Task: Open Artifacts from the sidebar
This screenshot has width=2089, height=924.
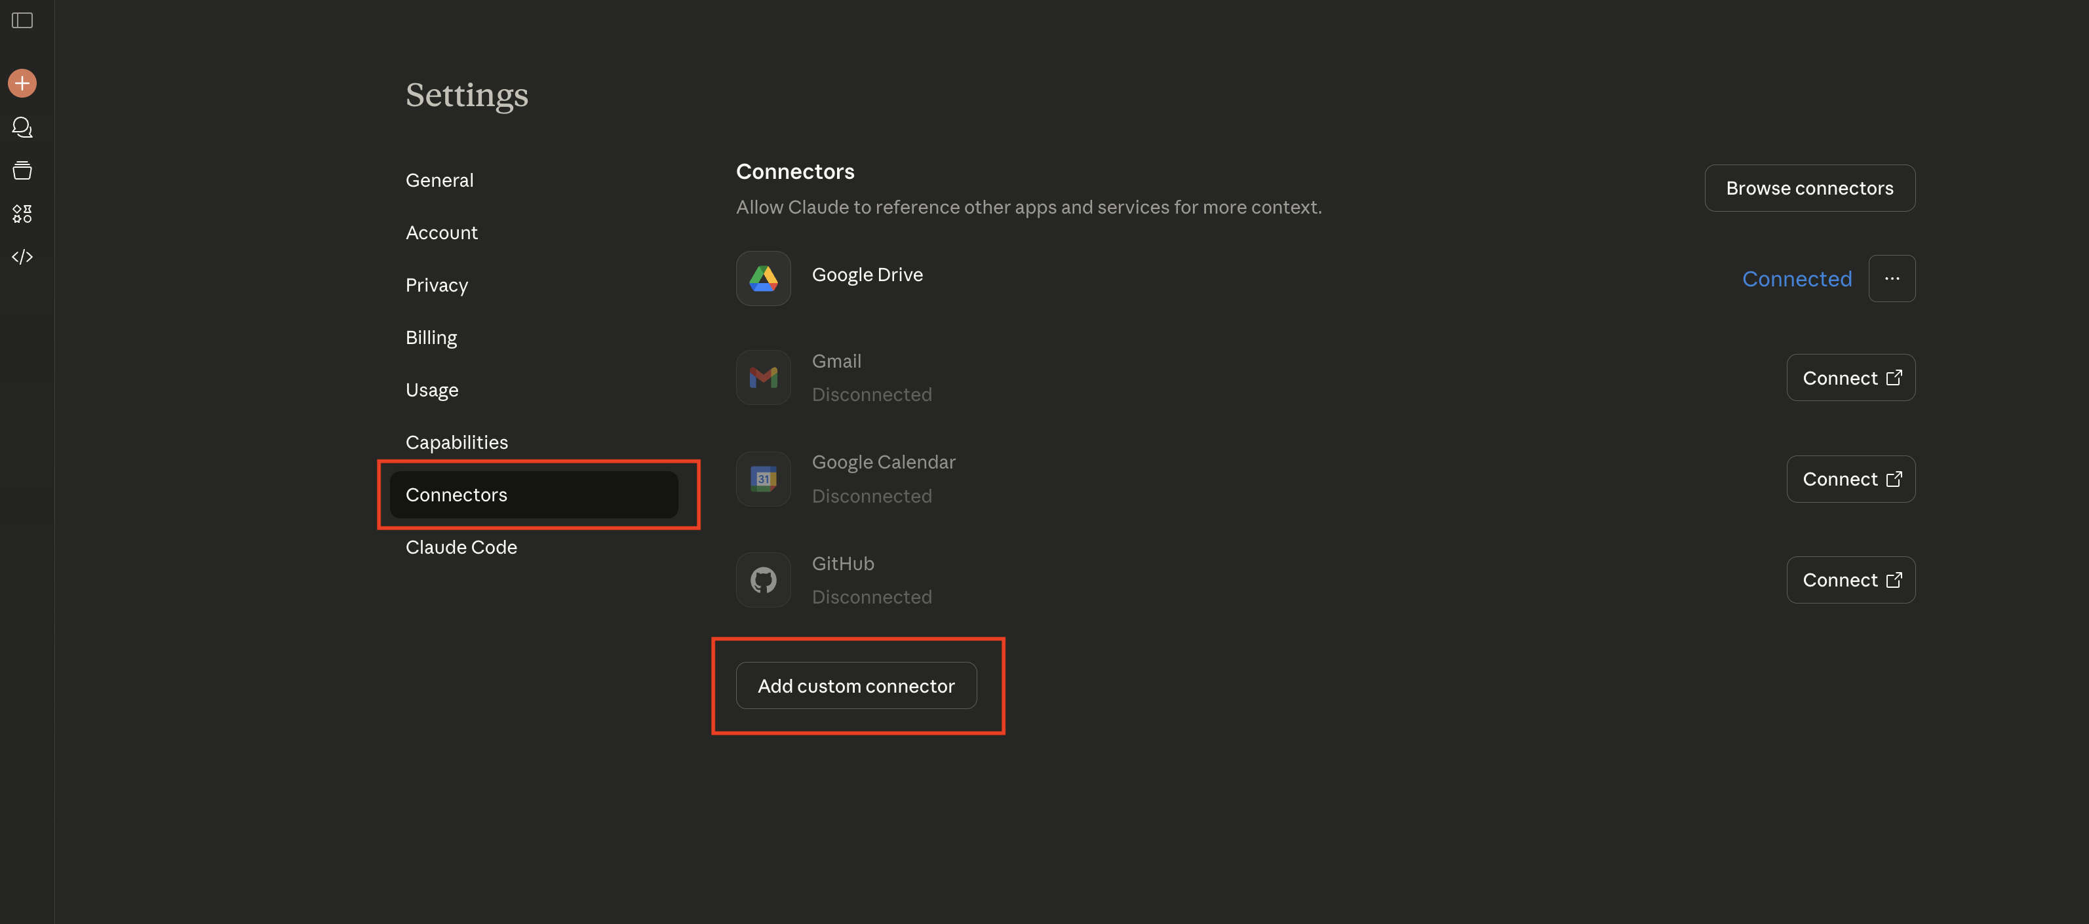Action: [22, 214]
